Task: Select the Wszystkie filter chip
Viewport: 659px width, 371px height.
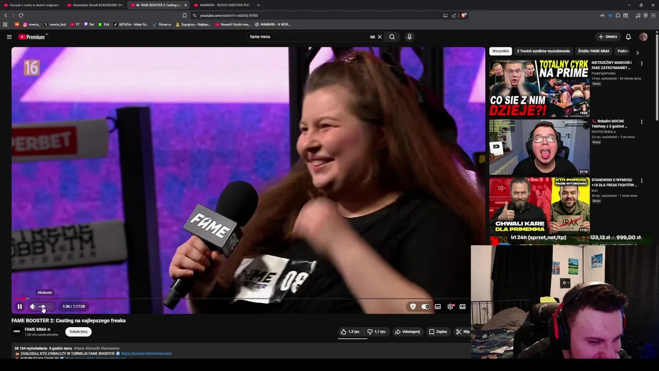Action: click(500, 51)
